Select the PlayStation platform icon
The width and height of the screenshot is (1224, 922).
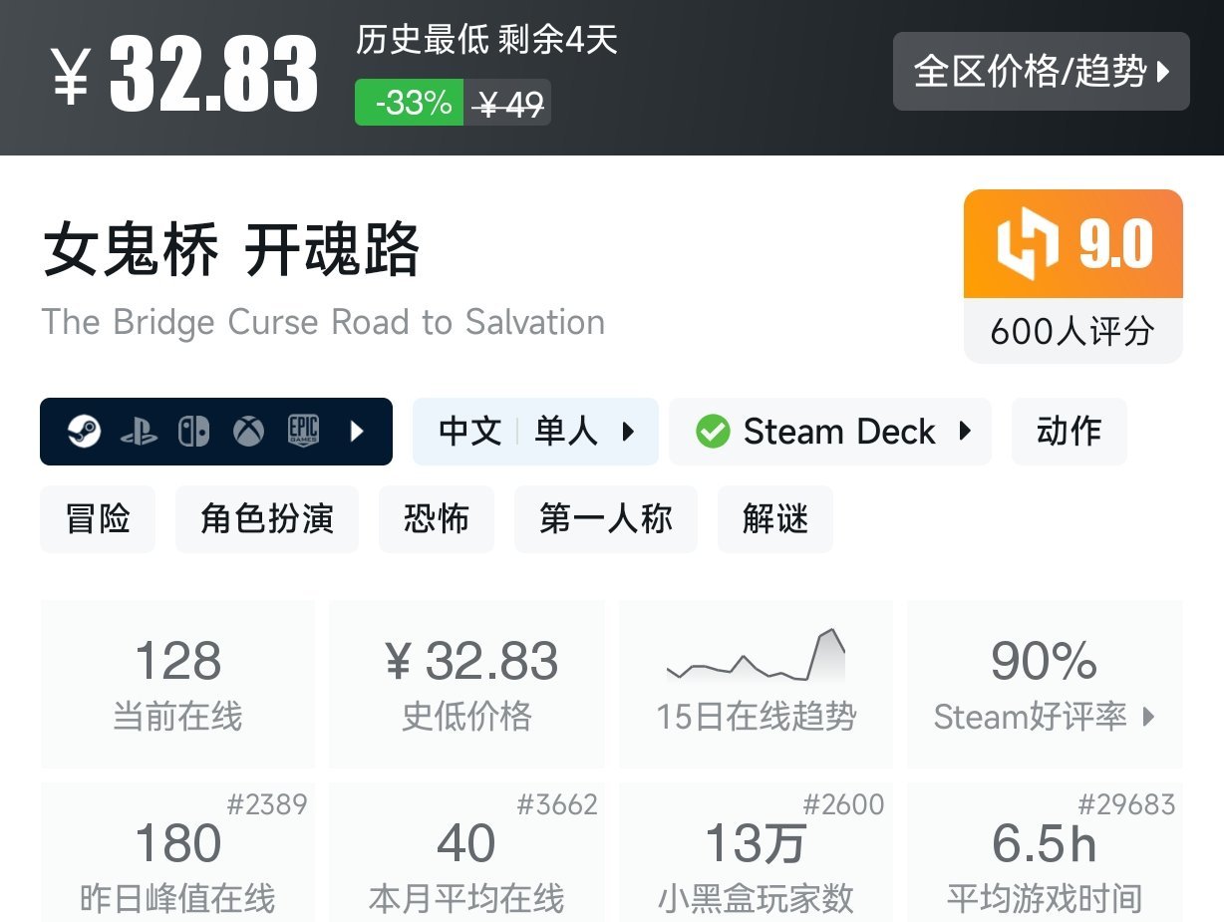(142, 432)
